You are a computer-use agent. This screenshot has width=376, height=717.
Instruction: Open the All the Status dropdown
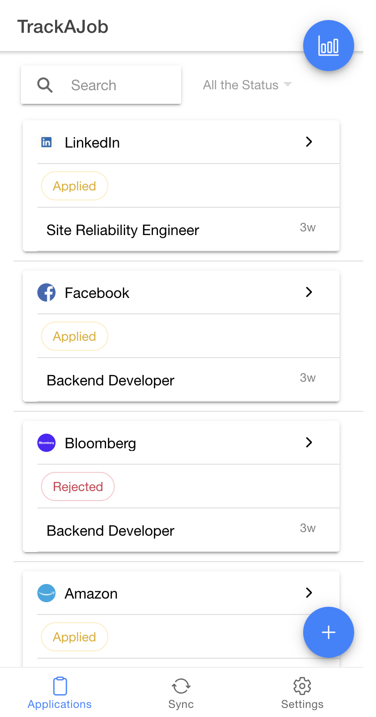[247, 85]
